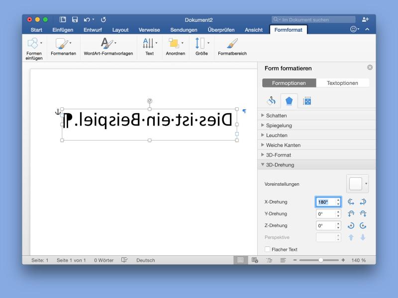Switch to the Überprüfen tab
This screenshot has width=398, height=298.
click(x=221, y=30)
